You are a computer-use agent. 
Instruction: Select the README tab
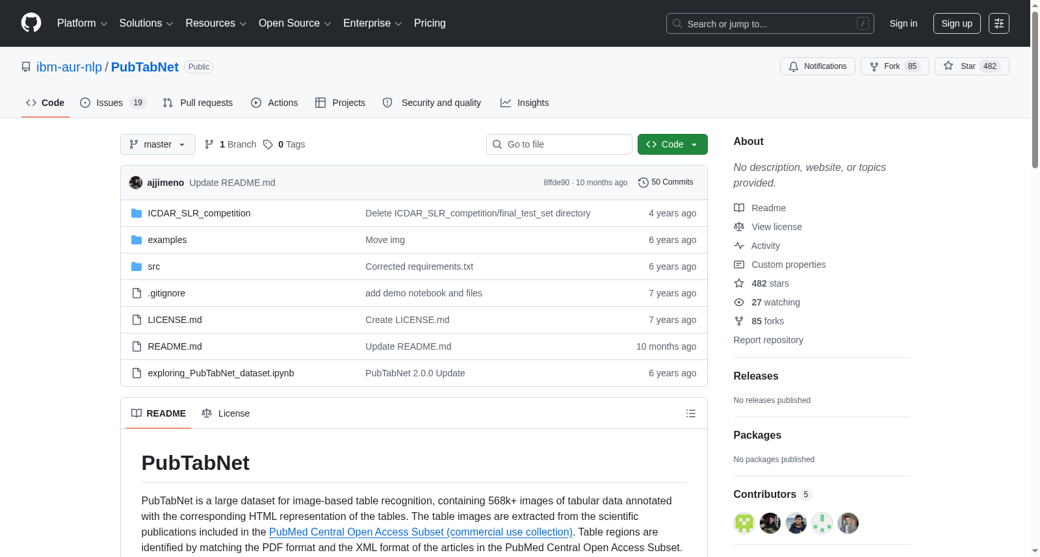(159, 413)
